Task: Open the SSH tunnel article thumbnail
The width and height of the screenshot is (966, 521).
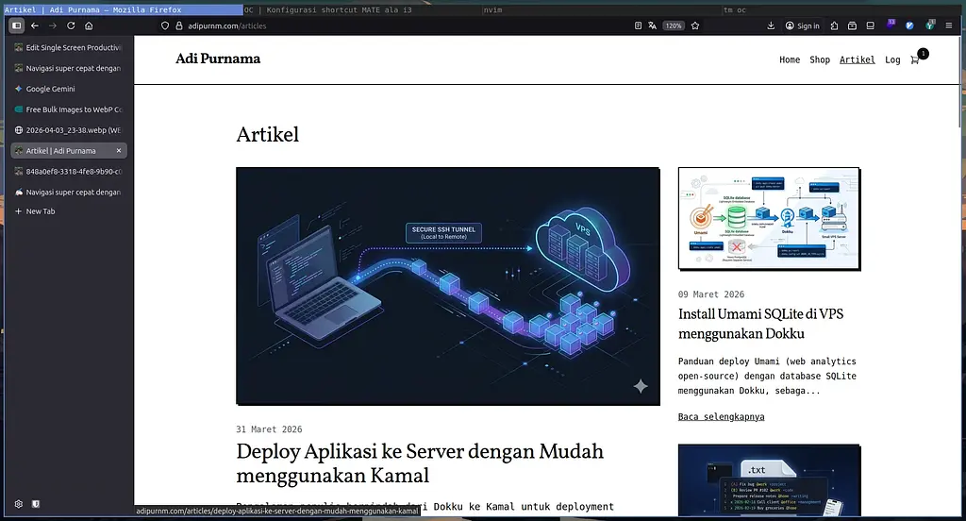Action: pos(447,286)
